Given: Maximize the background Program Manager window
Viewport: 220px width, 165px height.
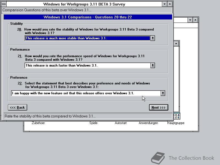Looking at the screenshot, I should 196,20.
